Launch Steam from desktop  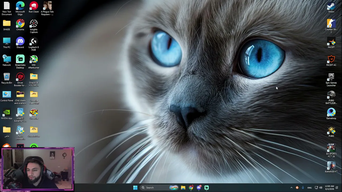click(331, 7)
